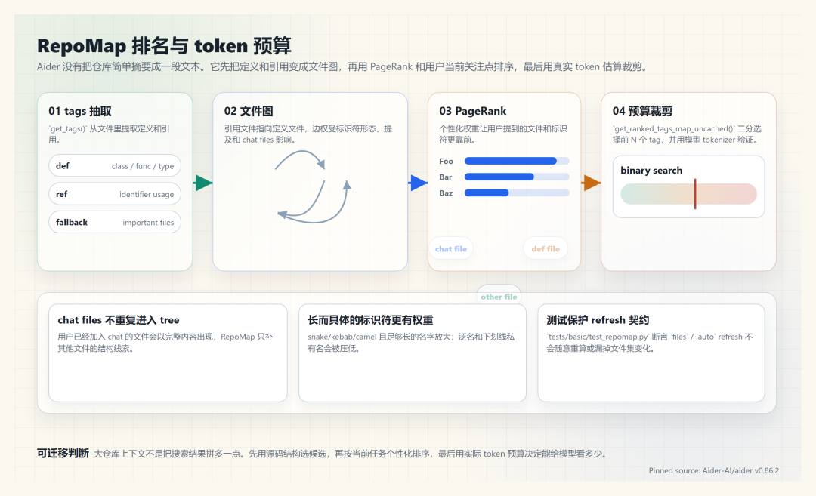The width and height of the screenshot is (816, 496).
Task: Click the 'def file' chip
Action: point(546,248)
